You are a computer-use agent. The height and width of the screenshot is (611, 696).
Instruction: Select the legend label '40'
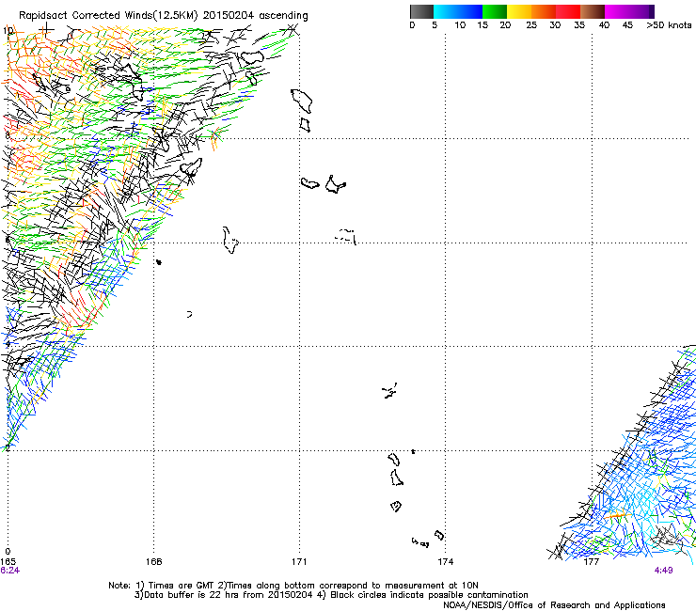[604, 25]
